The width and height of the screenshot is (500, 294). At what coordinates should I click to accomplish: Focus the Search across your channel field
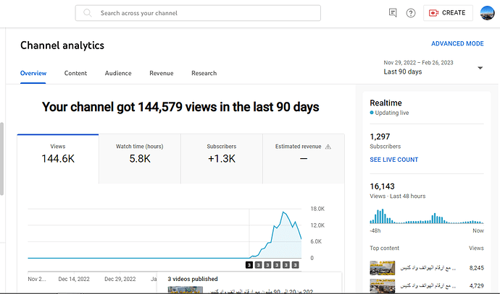198,13
